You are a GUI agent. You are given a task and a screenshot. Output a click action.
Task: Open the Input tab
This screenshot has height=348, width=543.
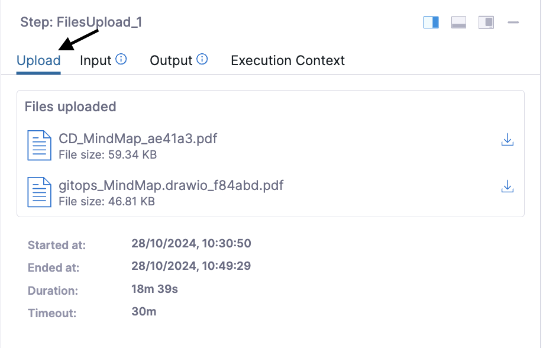tap(96, 60)
